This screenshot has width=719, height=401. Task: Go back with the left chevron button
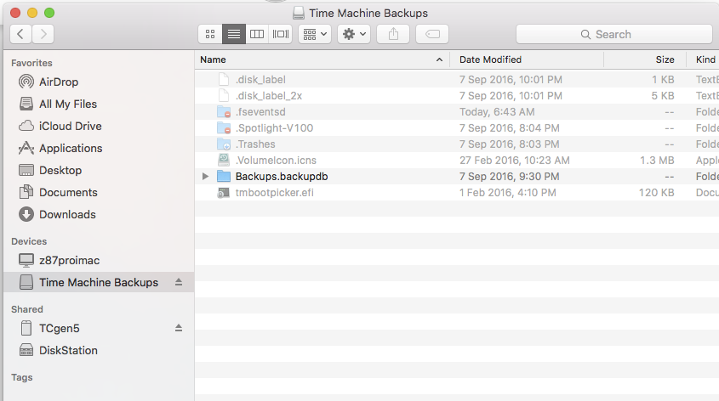20,34
